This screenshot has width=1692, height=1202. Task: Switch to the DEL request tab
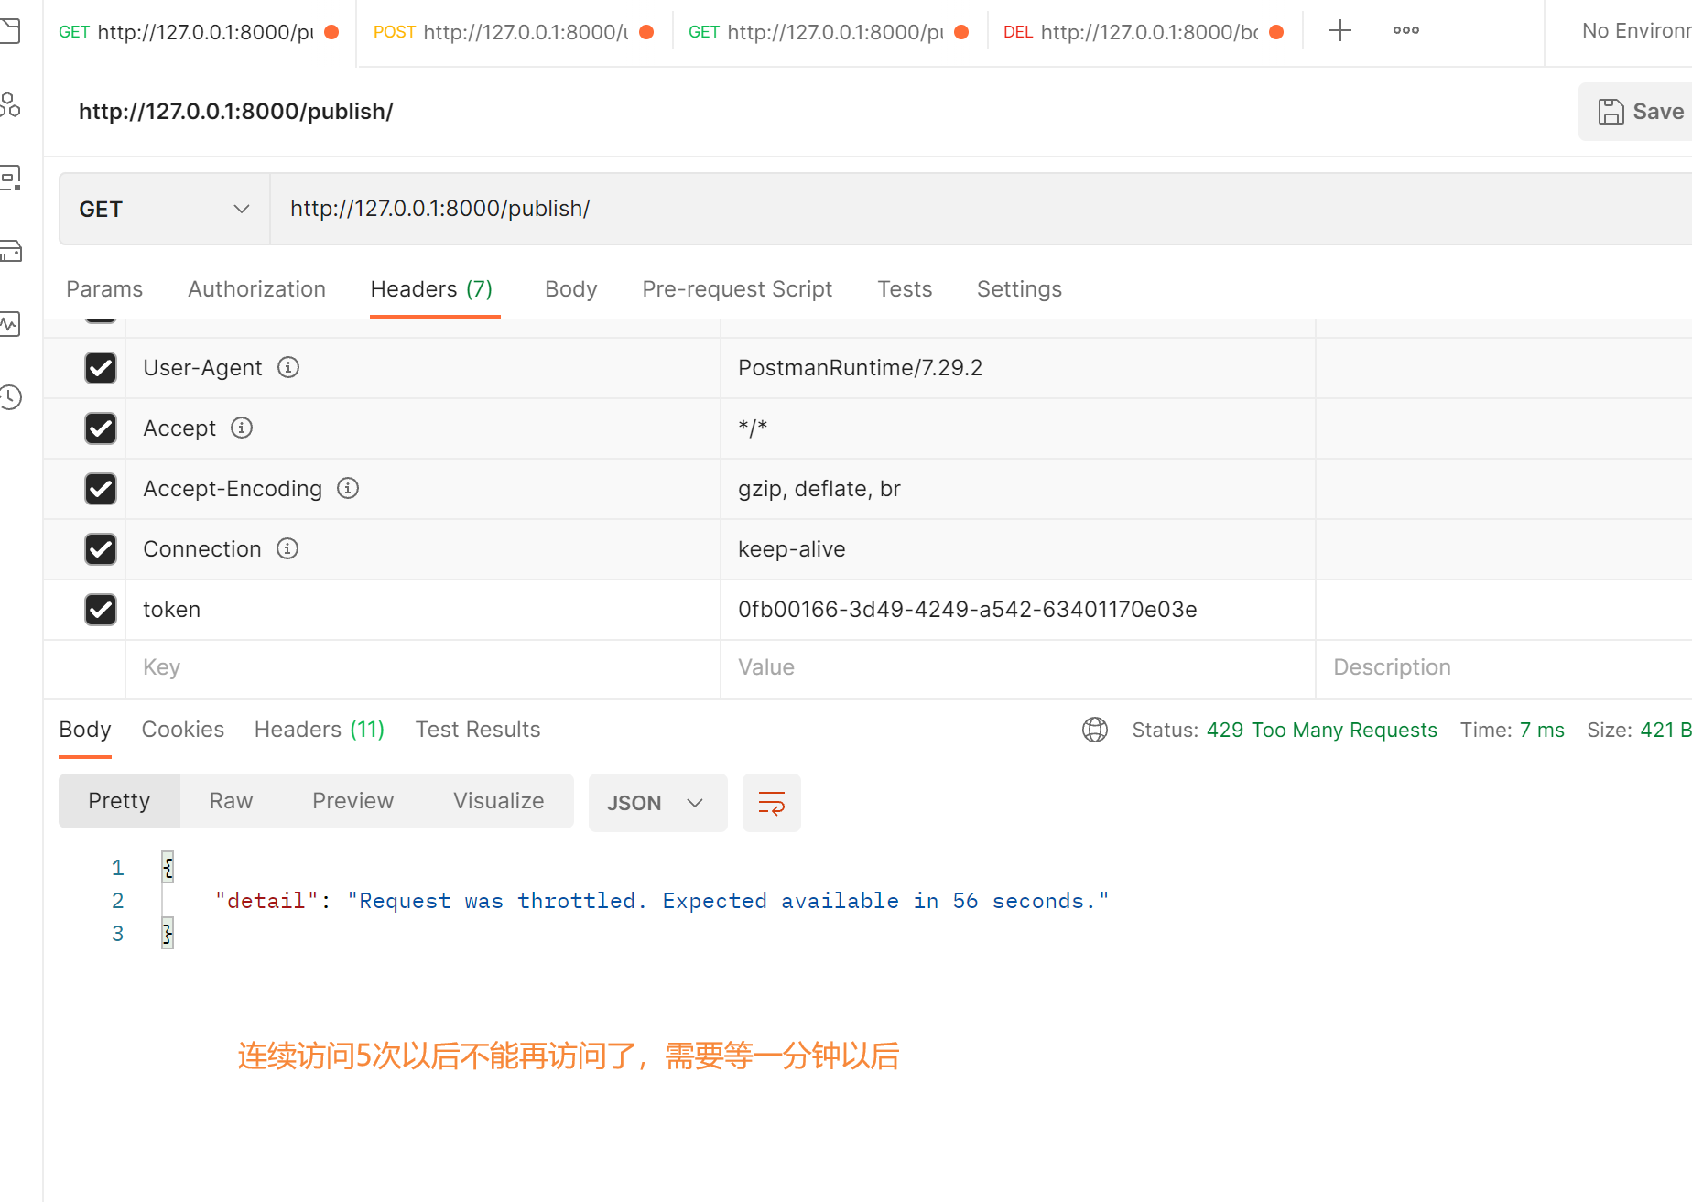coord(1144,33)
